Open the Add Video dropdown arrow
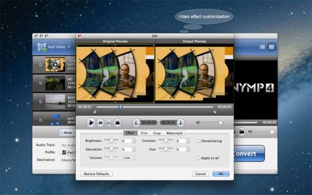 [69, 47]
